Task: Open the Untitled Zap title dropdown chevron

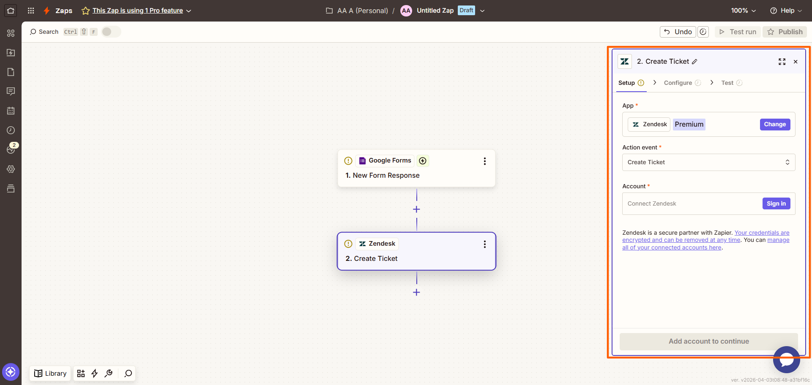Action: (x=482, y=11)
